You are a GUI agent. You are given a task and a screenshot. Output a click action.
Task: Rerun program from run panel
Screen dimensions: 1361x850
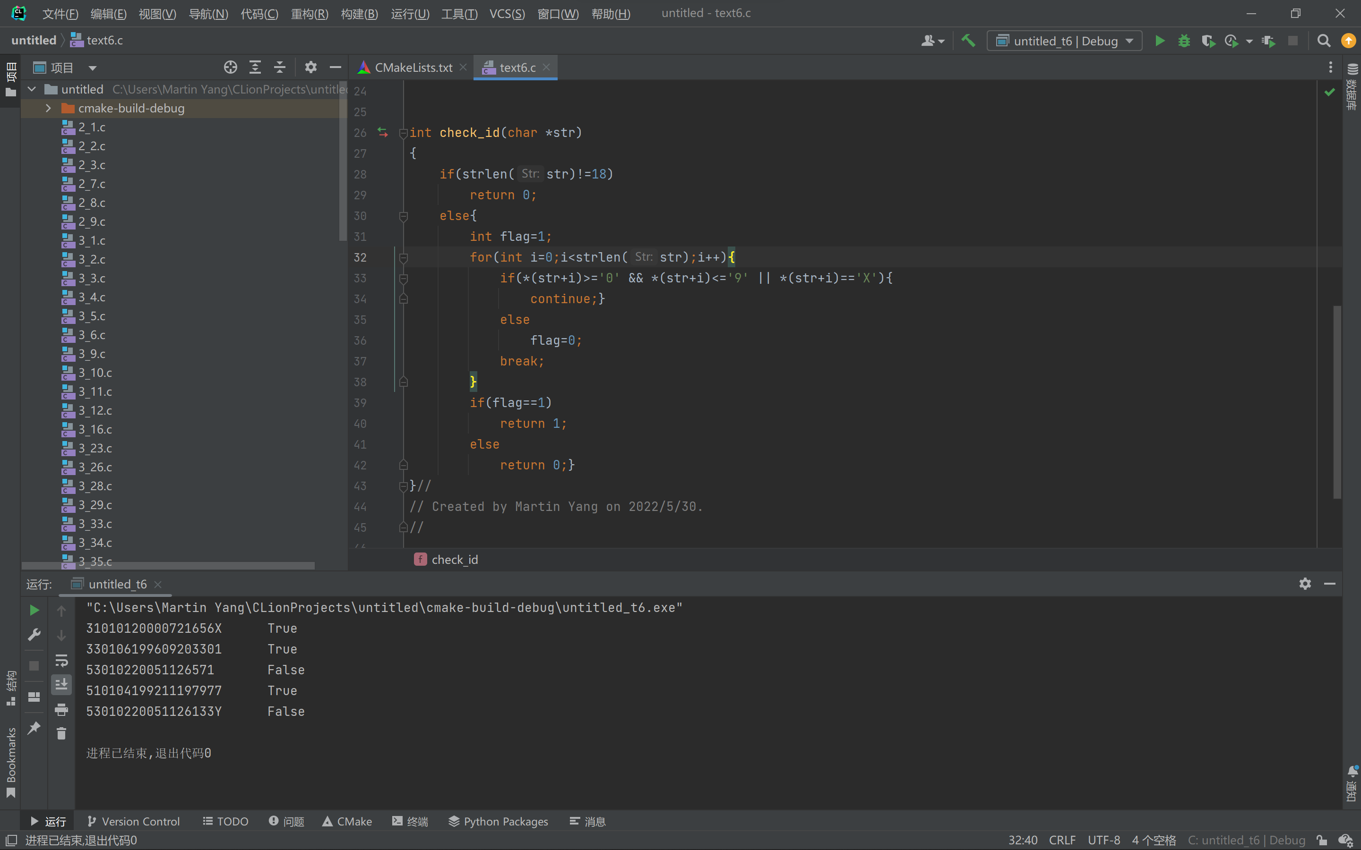(x=34, y=610)
